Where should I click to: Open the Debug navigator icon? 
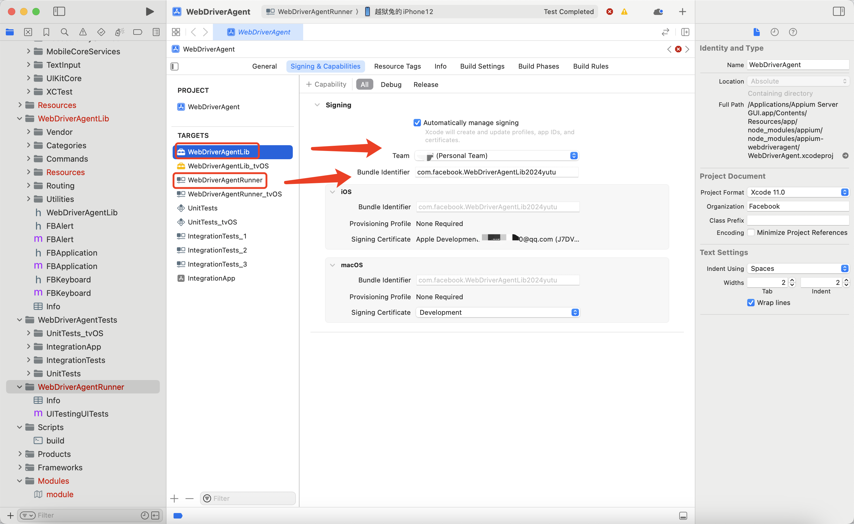tap(120, 32)
